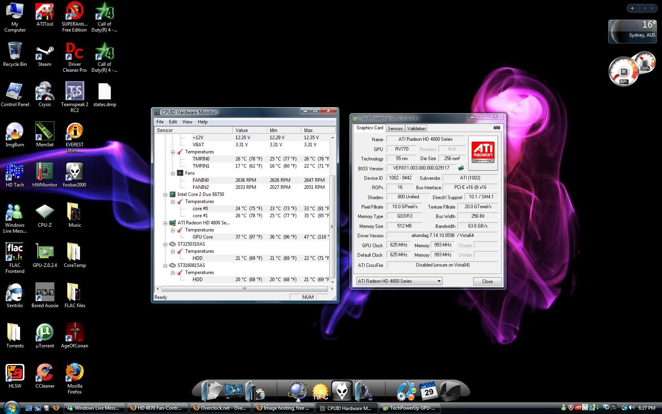The width and height of the screenshot is (662, 414).
Task: Switch to the Sensors tab in GPU-Z
Action: click(x=395, y=129)
